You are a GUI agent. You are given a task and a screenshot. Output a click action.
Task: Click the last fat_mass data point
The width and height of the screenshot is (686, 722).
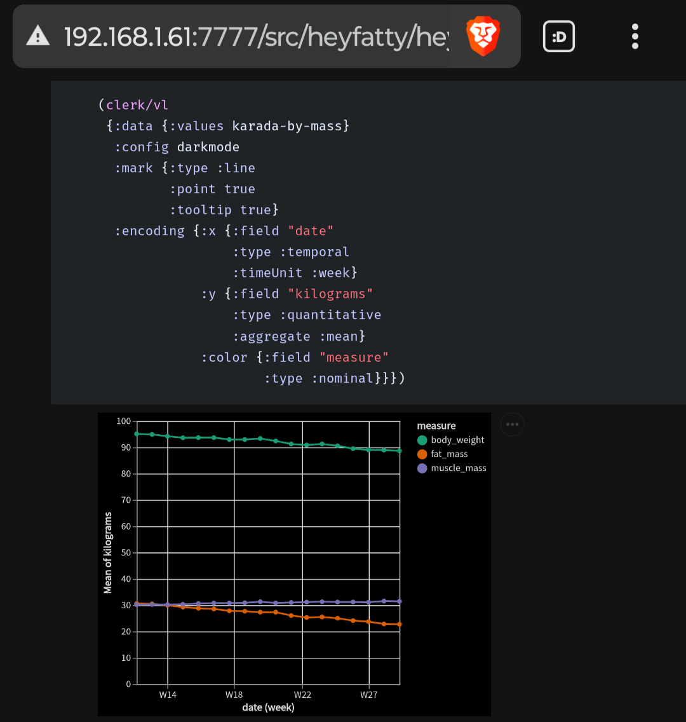tap(400, 624)
